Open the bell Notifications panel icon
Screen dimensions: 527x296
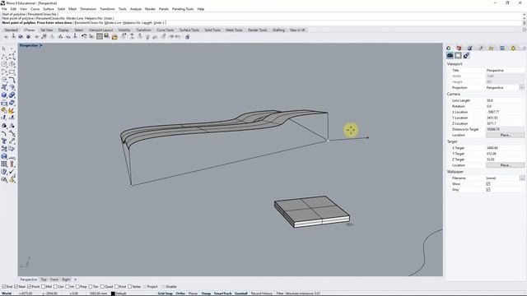pyautogui.click(x=513, y=49)
